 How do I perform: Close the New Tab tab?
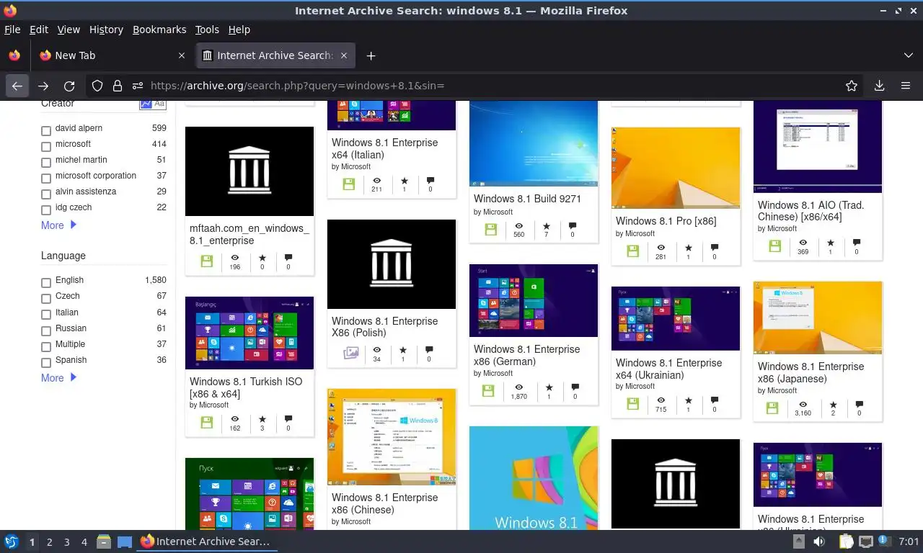coord(181,55)
